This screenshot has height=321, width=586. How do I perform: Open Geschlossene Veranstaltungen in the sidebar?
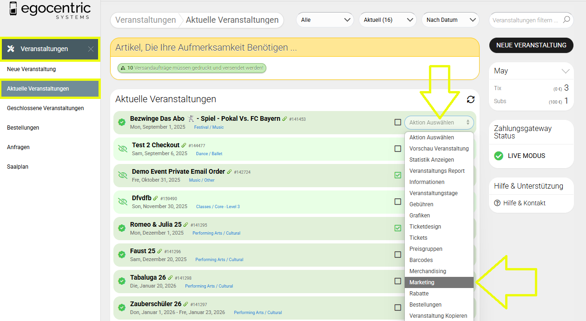pos(46,108)
